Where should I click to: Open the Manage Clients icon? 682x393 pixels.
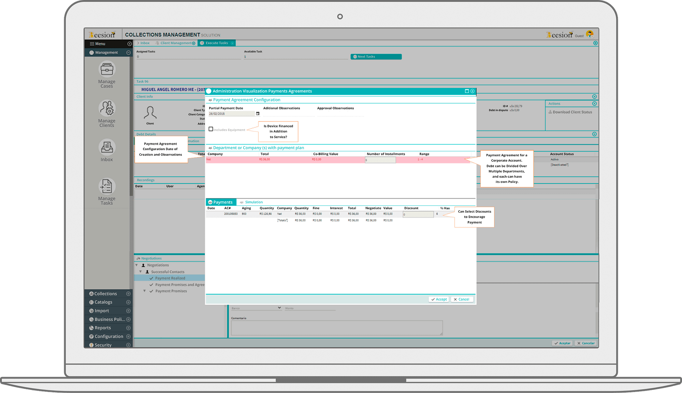pyautogui.click(x=107, y=108)
